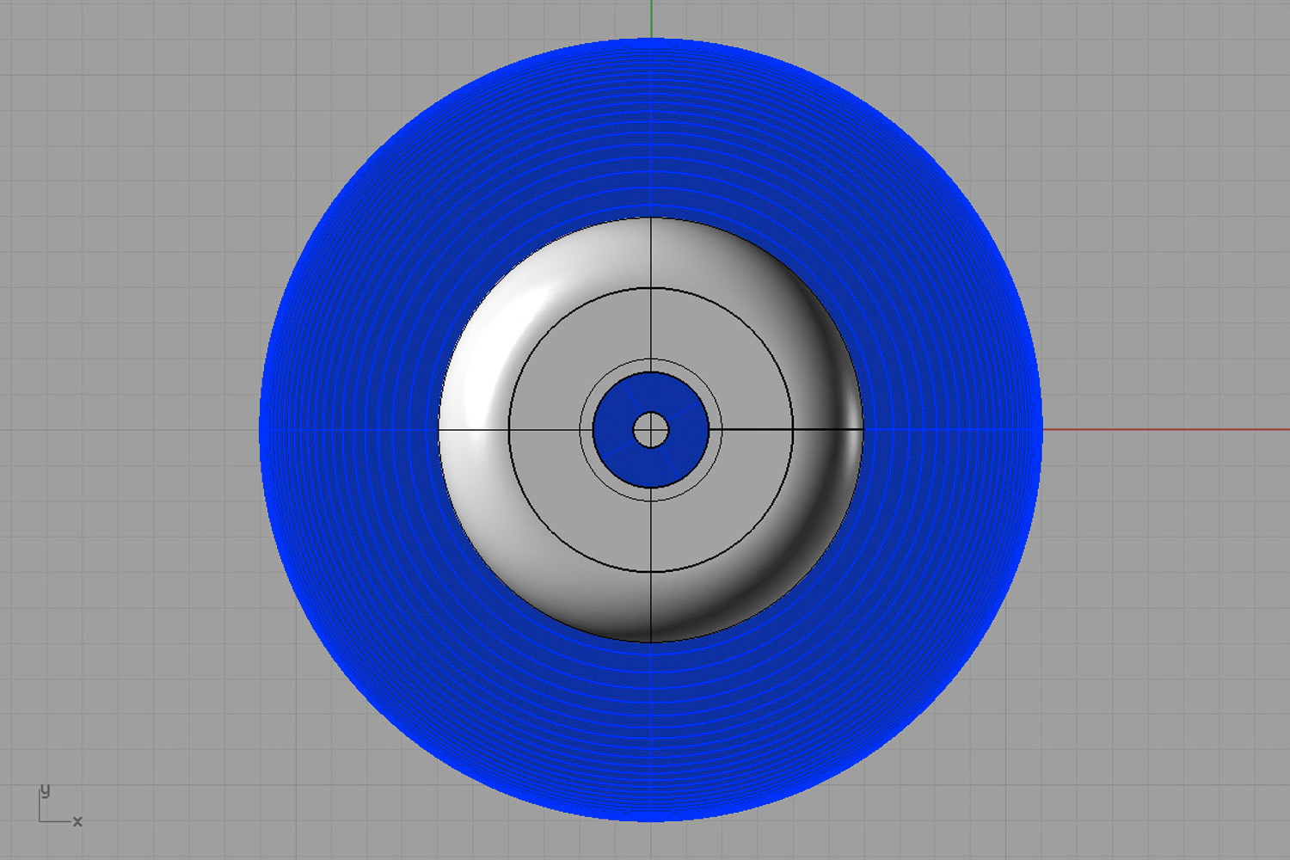The image size is (1290, 860).
Task: Click the red X-axis line
Action: [1166, 429]
